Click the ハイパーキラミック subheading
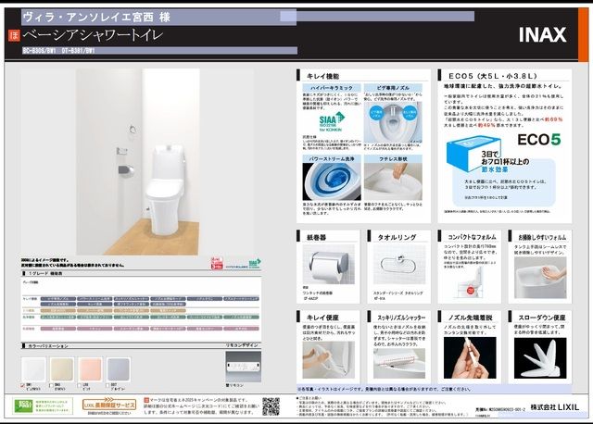The image size is (593, 424). pyautogui.click(x=332, y=88)
